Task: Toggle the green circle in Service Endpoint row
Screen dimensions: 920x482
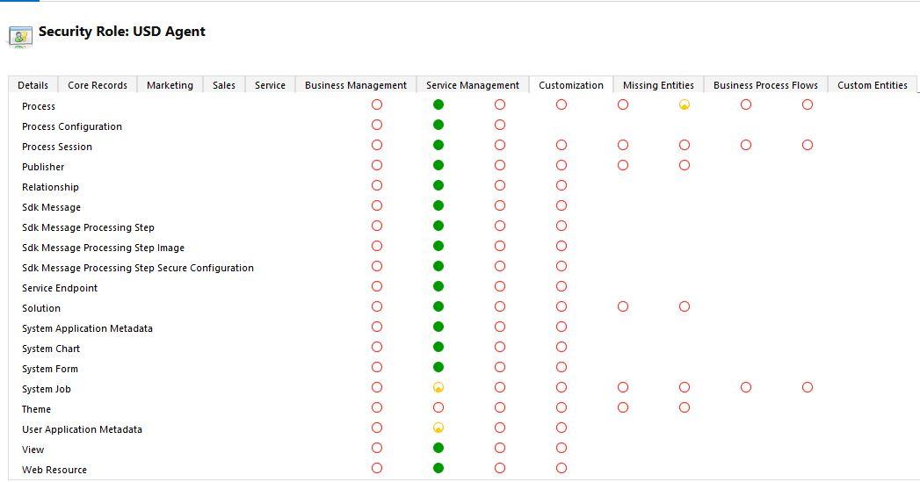Action: click(438, 286)
